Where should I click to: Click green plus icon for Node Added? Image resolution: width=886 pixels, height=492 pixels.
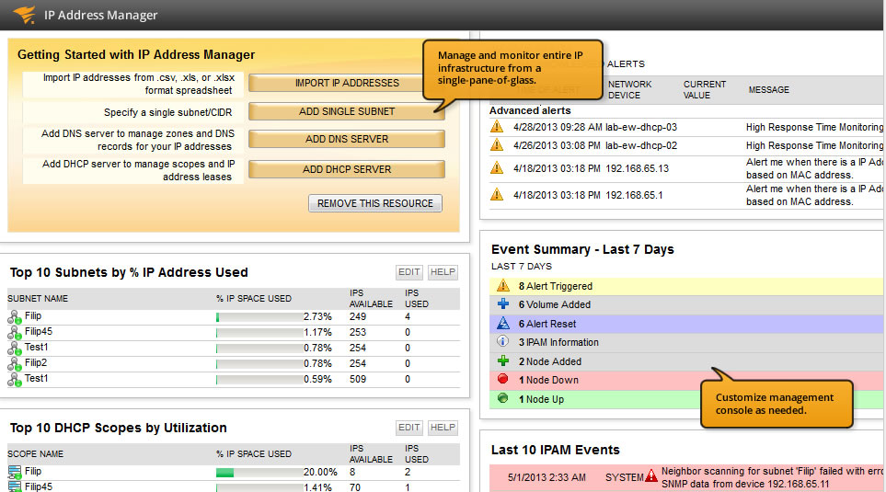[503, 360]
